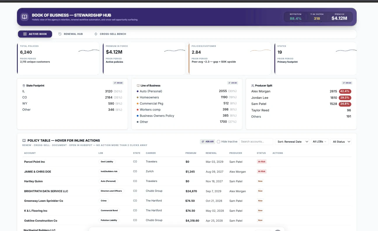This screenshot has width=378, height=231.
Task: Click the book icon beside Line of Business
Action: [138, 86]
